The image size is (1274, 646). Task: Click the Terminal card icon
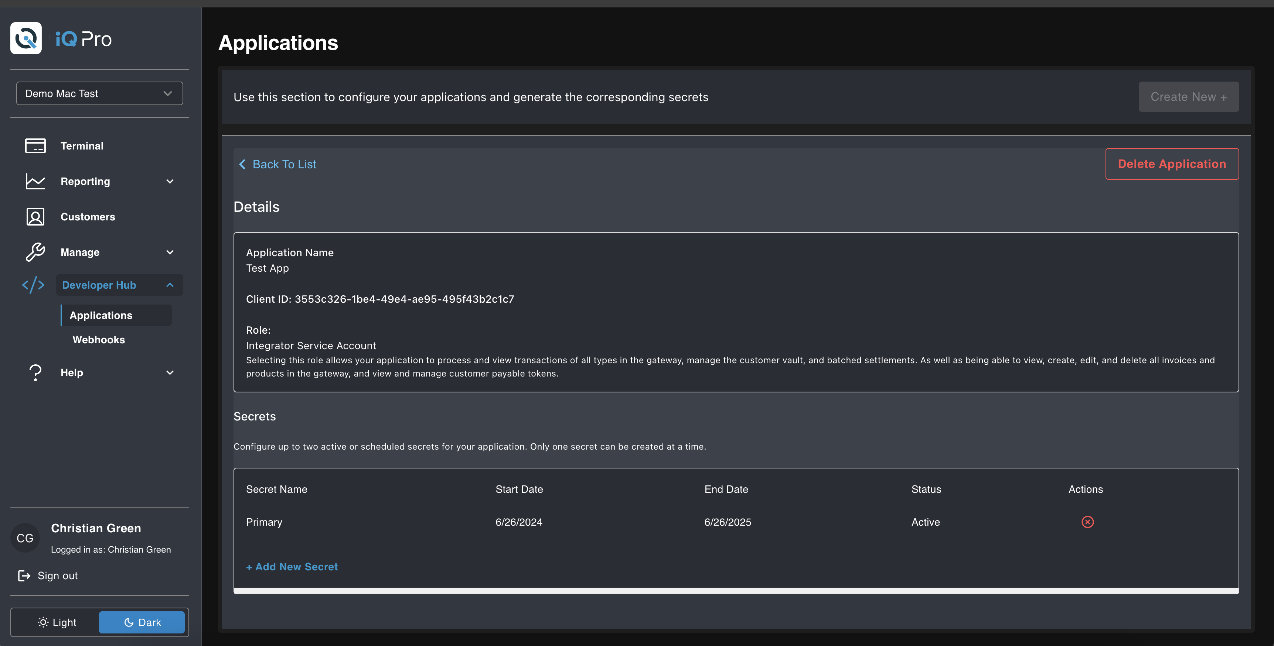(x=35, y=146)
